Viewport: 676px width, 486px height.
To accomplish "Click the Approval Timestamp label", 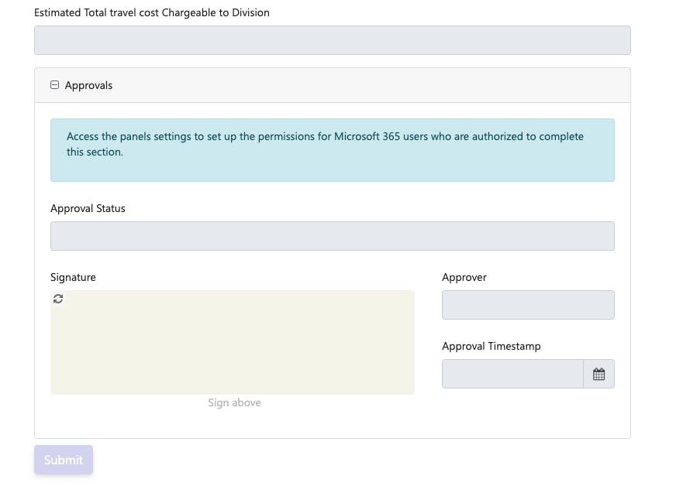I will point(491,346).
